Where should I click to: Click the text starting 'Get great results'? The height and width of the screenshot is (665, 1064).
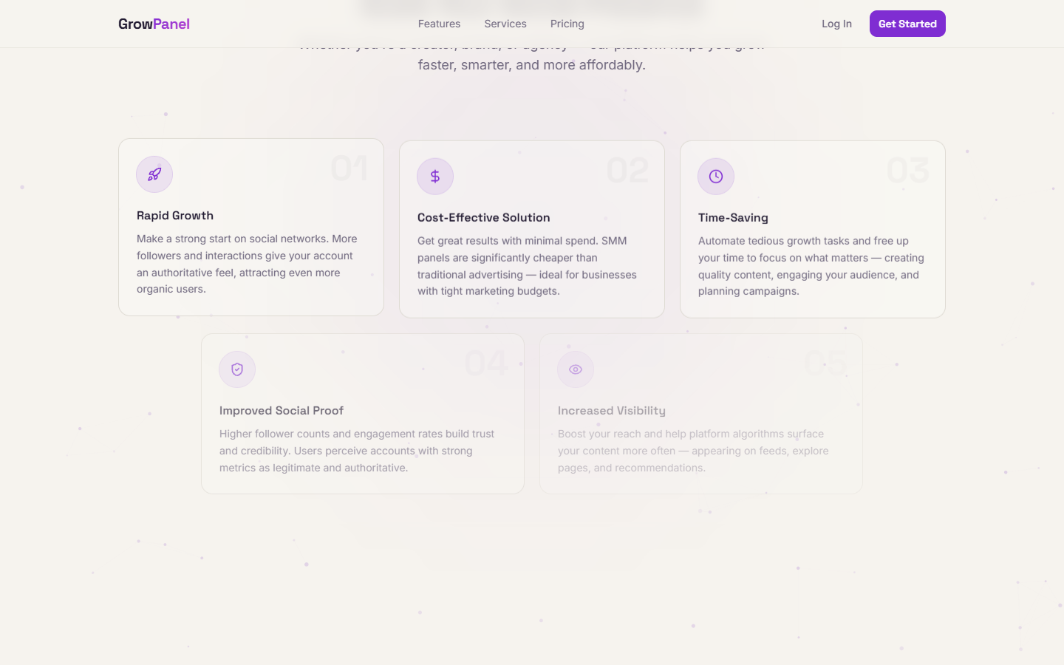click(x=527, y=266)
